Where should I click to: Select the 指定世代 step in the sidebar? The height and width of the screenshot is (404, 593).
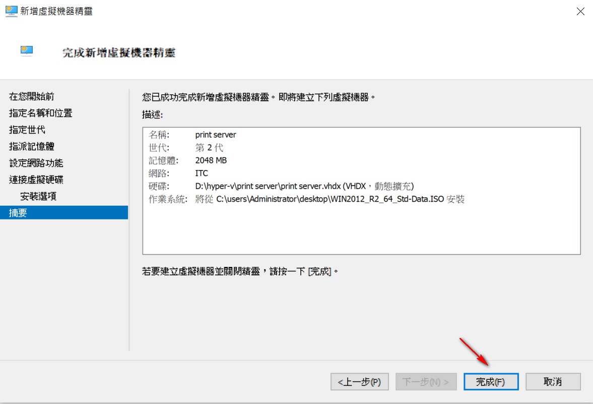click(27, 130)
